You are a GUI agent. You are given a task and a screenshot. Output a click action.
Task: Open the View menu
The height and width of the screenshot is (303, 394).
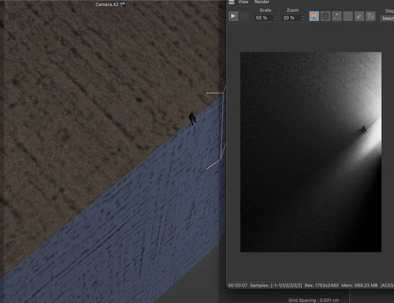pos(243,2)
